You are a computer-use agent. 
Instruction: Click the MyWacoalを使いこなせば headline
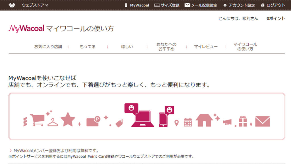42,78
